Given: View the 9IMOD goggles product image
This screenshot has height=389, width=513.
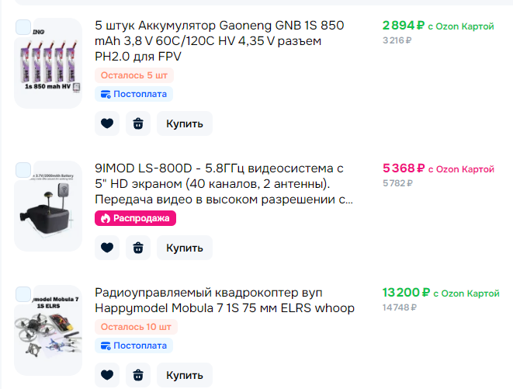Looking at the screenshot, I should point(48,205).
